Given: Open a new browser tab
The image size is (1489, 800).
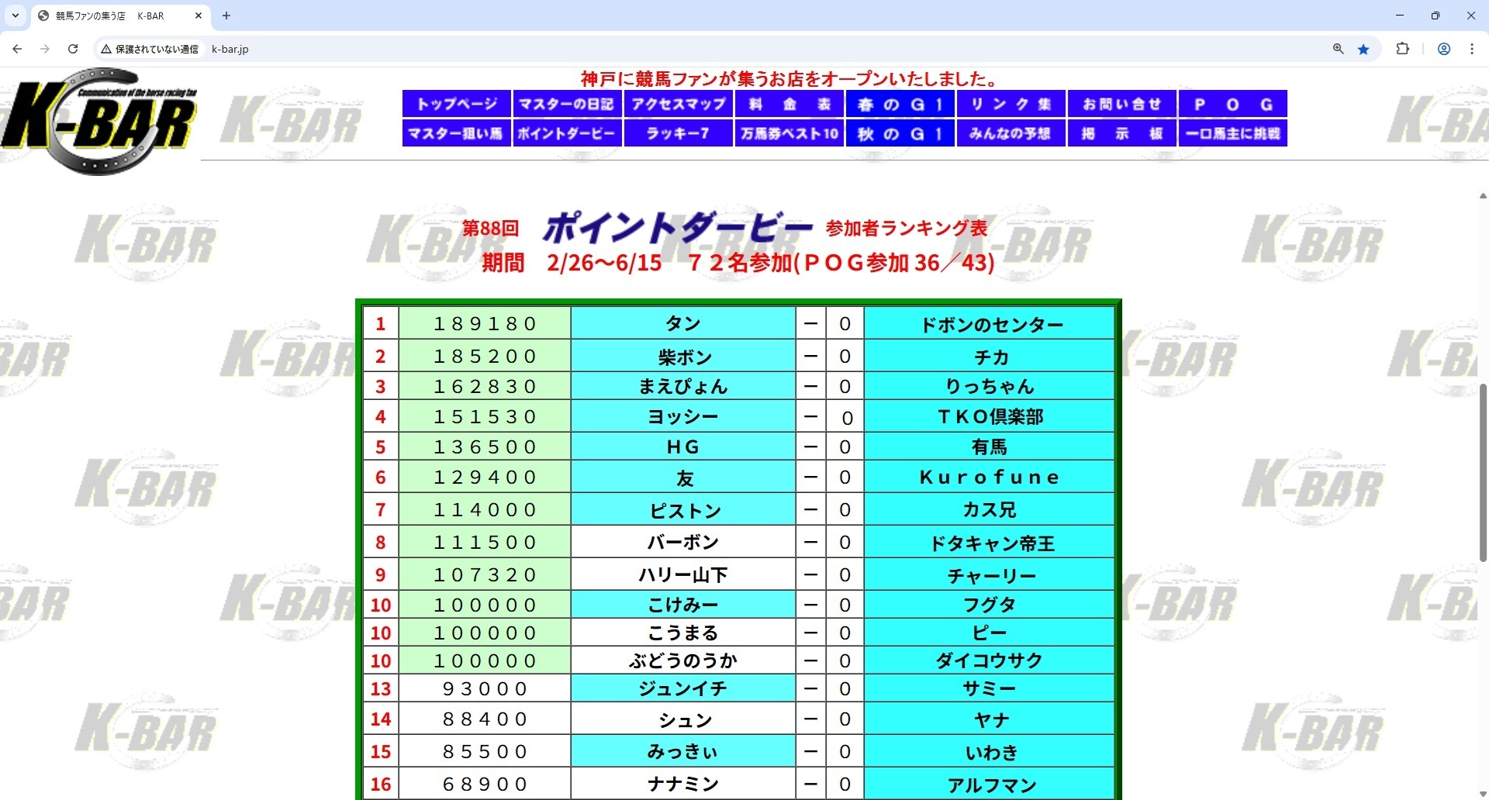Looking at the screenshot, I should (226, 16).
